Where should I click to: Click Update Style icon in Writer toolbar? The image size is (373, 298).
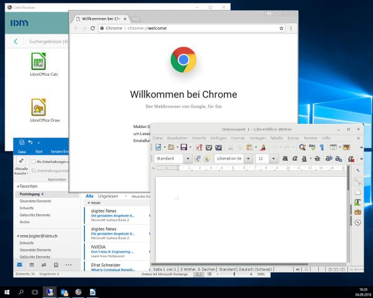point(197,158)
